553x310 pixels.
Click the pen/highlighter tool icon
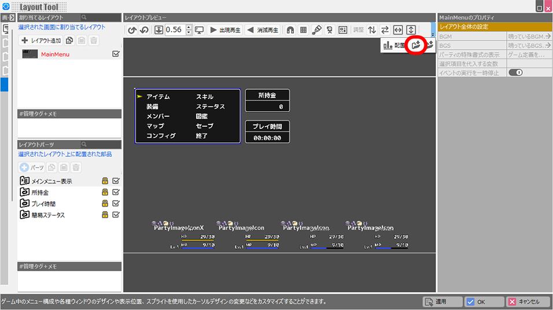coord(316,29)
